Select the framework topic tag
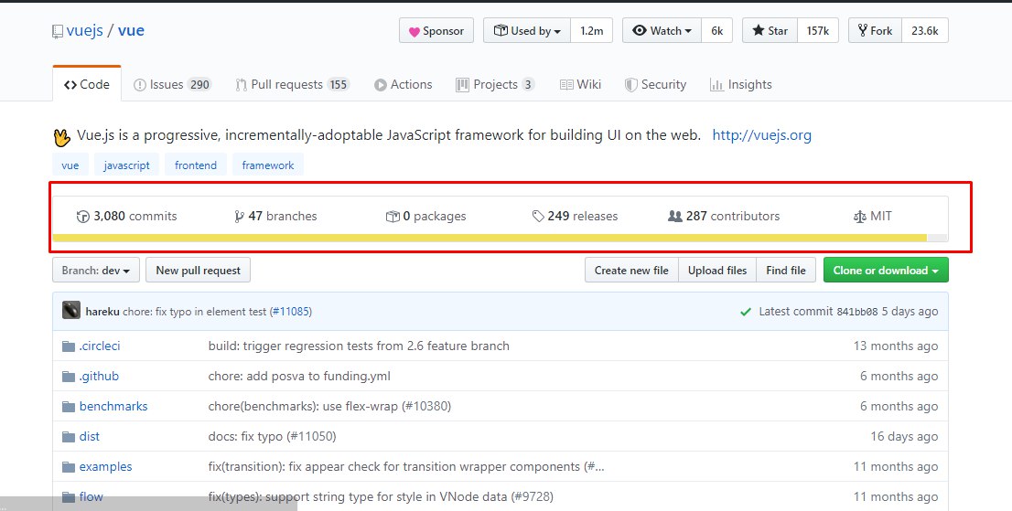This screenshot has width=1012, height=511. tap(268, 165)
